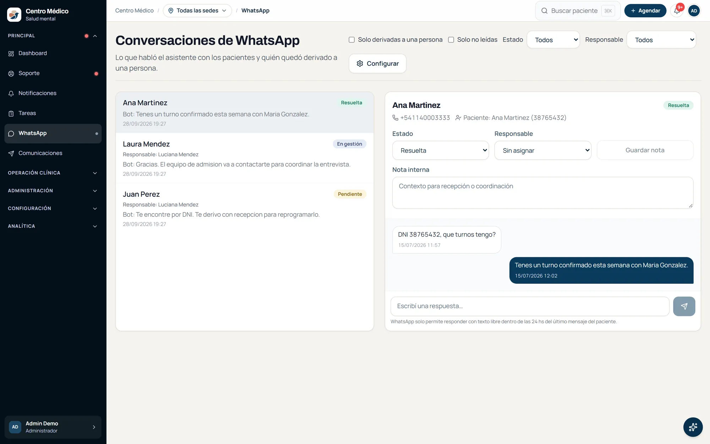Click the location pin icon

(x=171, y=11)
